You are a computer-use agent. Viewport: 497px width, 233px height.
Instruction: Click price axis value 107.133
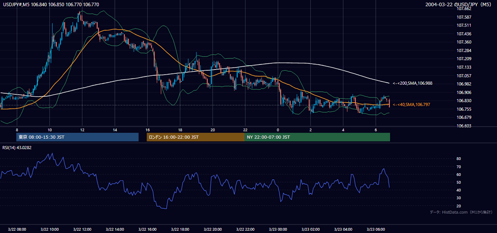pyautogui.click(x=464, y=67)
